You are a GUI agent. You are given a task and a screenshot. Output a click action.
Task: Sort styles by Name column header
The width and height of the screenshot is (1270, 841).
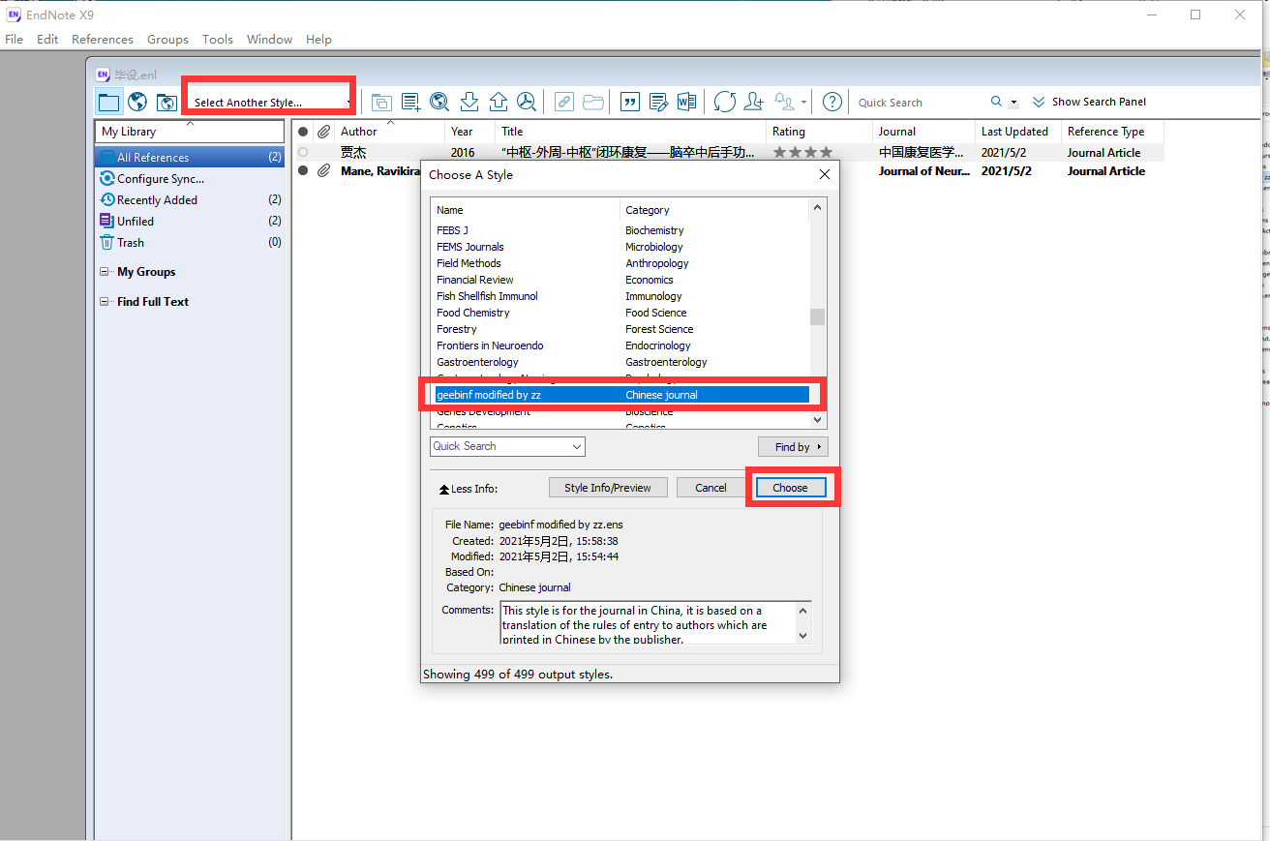pyautogui.click(x=526, y=210)
